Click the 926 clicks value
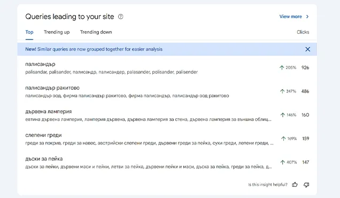340x198 pixels. tap(305, 68)
